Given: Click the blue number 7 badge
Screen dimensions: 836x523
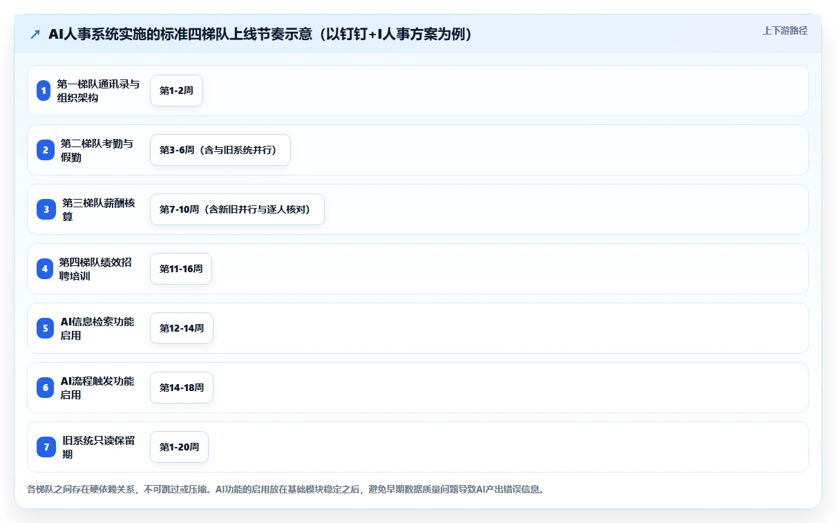Looking at the screenshot, I should pyautogui.click(x=46, y=447).
